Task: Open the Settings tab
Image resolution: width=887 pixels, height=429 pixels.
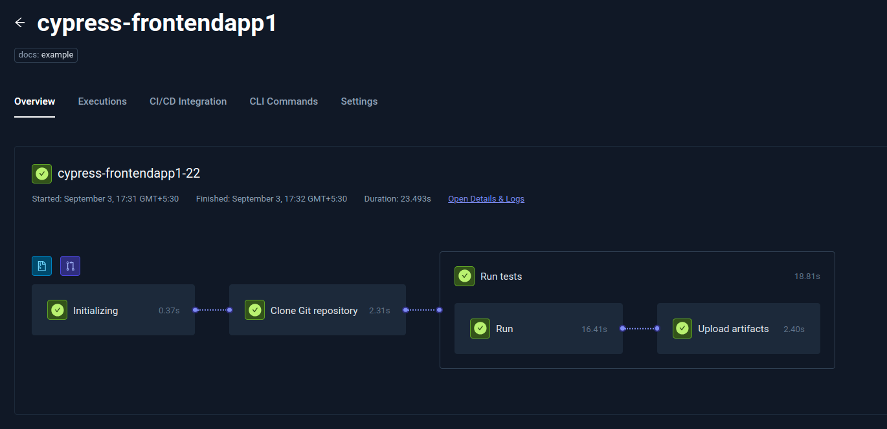Action: (x=359, y=101)
